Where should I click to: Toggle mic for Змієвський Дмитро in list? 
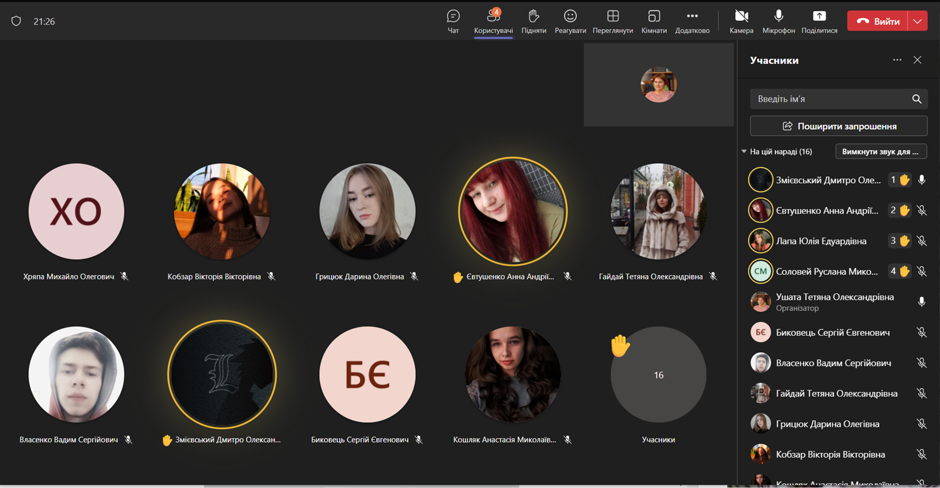pyautogui.click(x=922, y=180)
